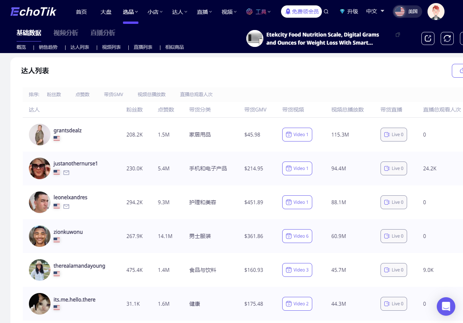Sort list by 粉丝数
463x323 pixels.
(x=54, y=95)
